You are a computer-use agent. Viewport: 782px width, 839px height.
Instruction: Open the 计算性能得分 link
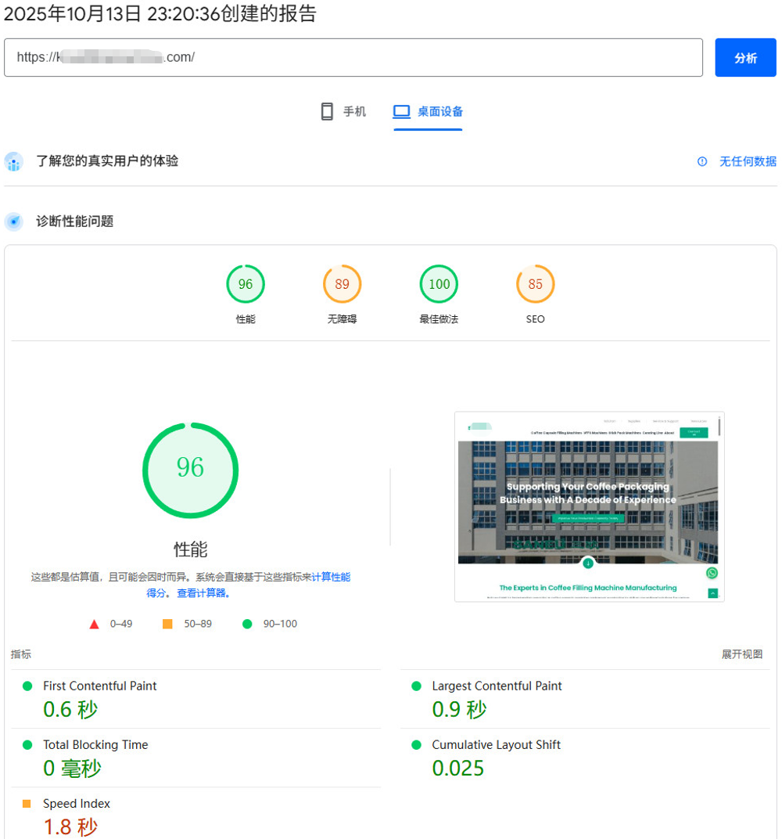tap(330, 577)
